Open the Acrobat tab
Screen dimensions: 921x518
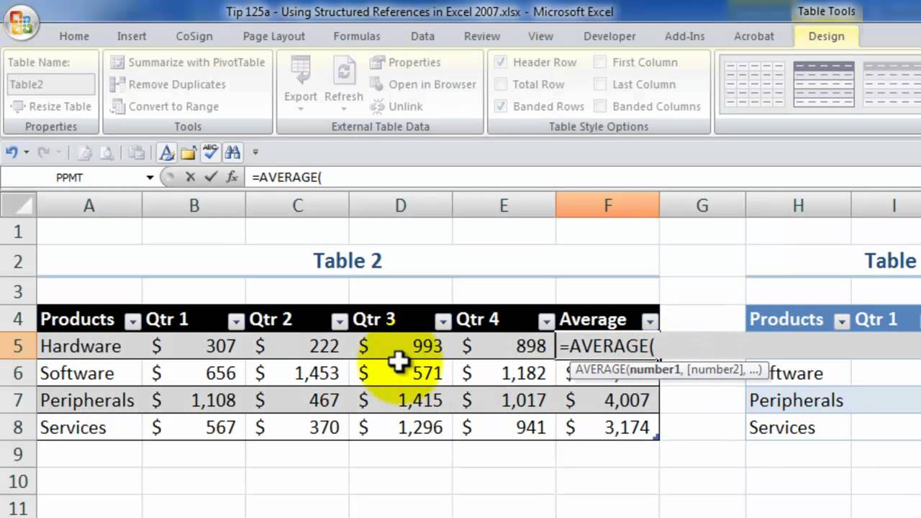tap(754, 36)
